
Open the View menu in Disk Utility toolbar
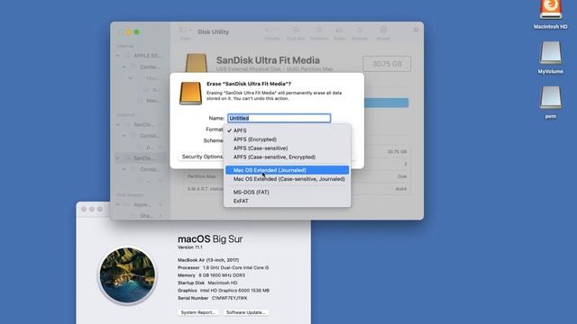point(185,33)
